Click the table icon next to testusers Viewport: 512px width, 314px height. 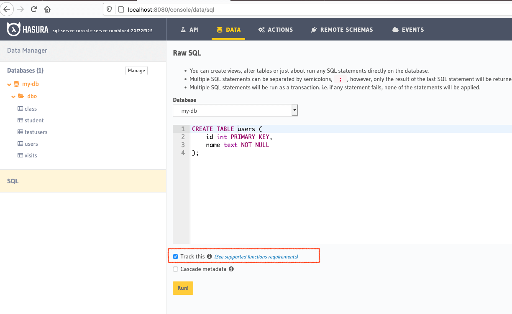20,132
